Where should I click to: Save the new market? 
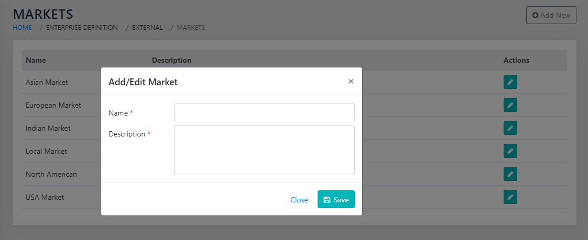tap(336, 199)
